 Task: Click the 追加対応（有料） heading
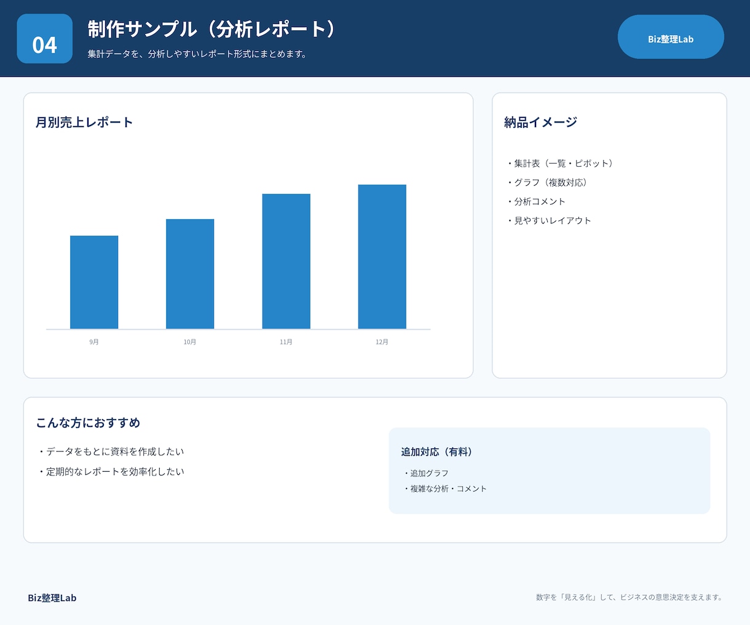pos(438,452)
